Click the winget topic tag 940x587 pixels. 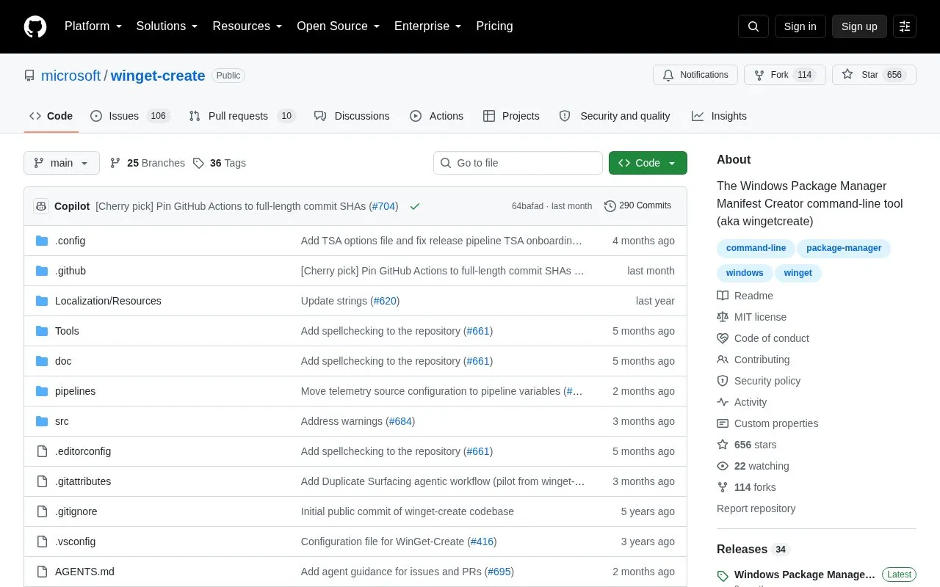point(798,273)
